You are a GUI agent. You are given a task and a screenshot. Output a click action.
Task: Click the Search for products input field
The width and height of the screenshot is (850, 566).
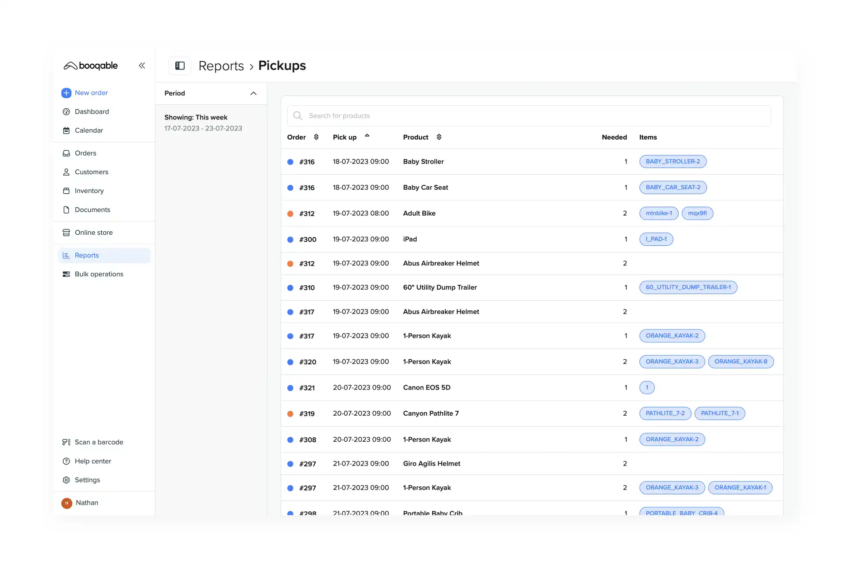tap(530, 115)
